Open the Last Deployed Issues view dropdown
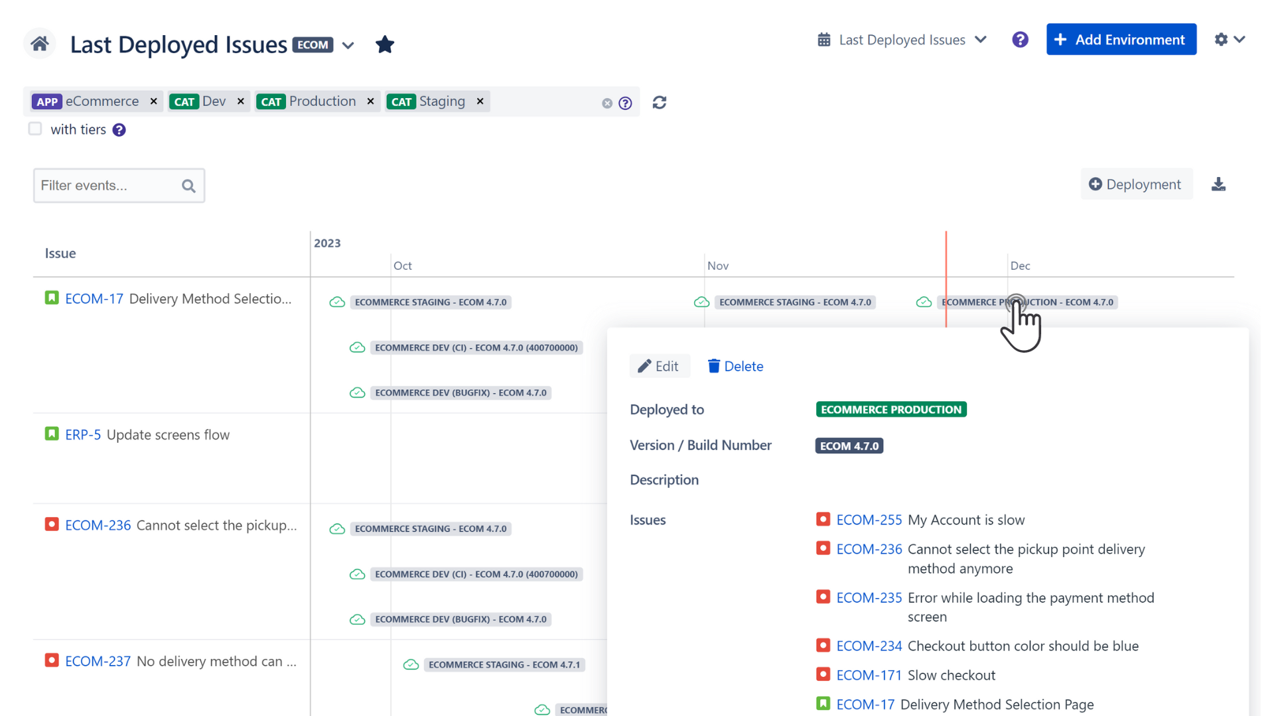 coord(902,40)
